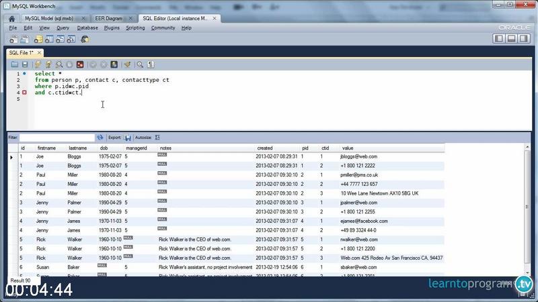Image resolution: width=538 pixels, height=302 pixels.
Task: Toggle invisible characters display
Action: point(151,64)
